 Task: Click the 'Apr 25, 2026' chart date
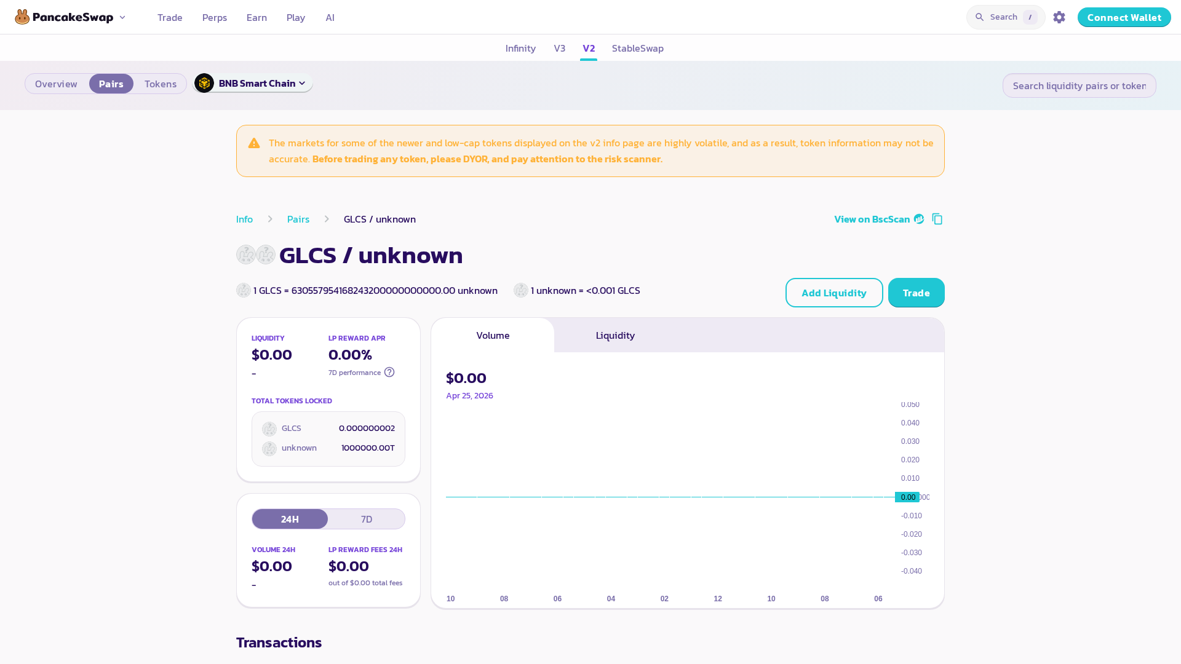[x=469, y=395]
